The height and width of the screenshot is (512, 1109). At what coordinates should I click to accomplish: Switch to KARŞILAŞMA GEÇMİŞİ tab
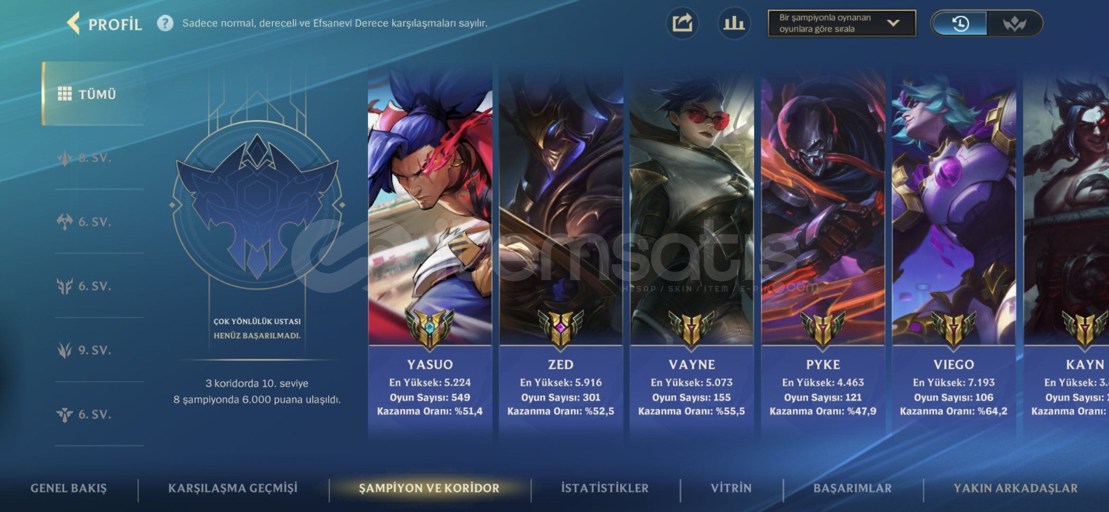[x=233, y=488]
